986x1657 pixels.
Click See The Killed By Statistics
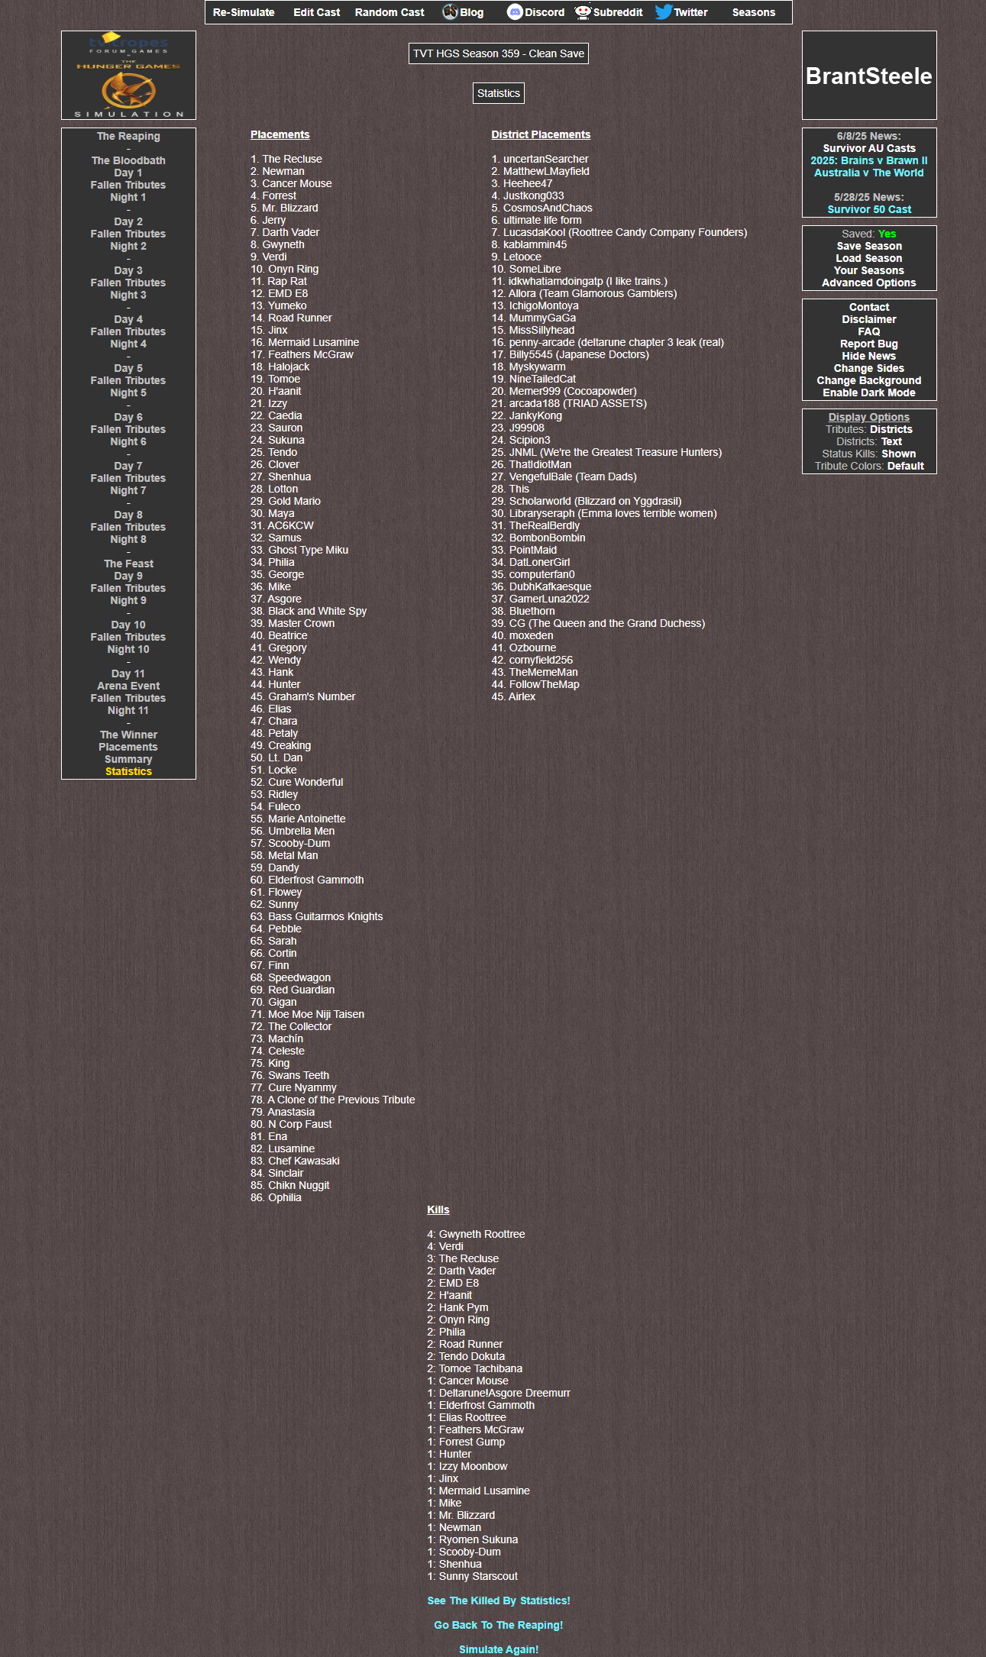tap(499, 1600)
